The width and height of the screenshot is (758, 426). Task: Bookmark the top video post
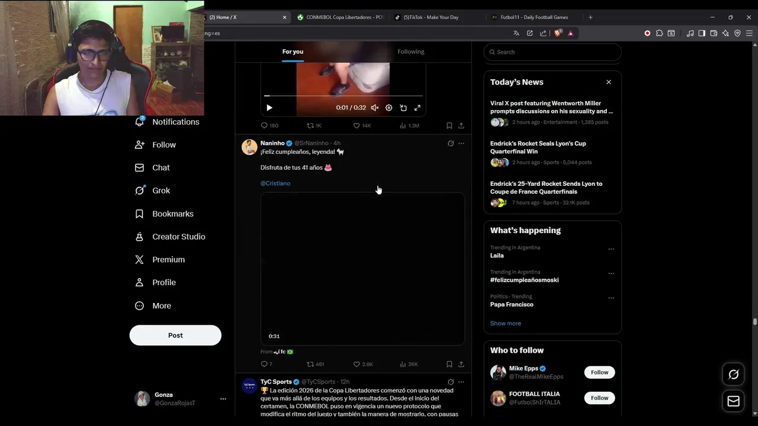pos(449,125)
